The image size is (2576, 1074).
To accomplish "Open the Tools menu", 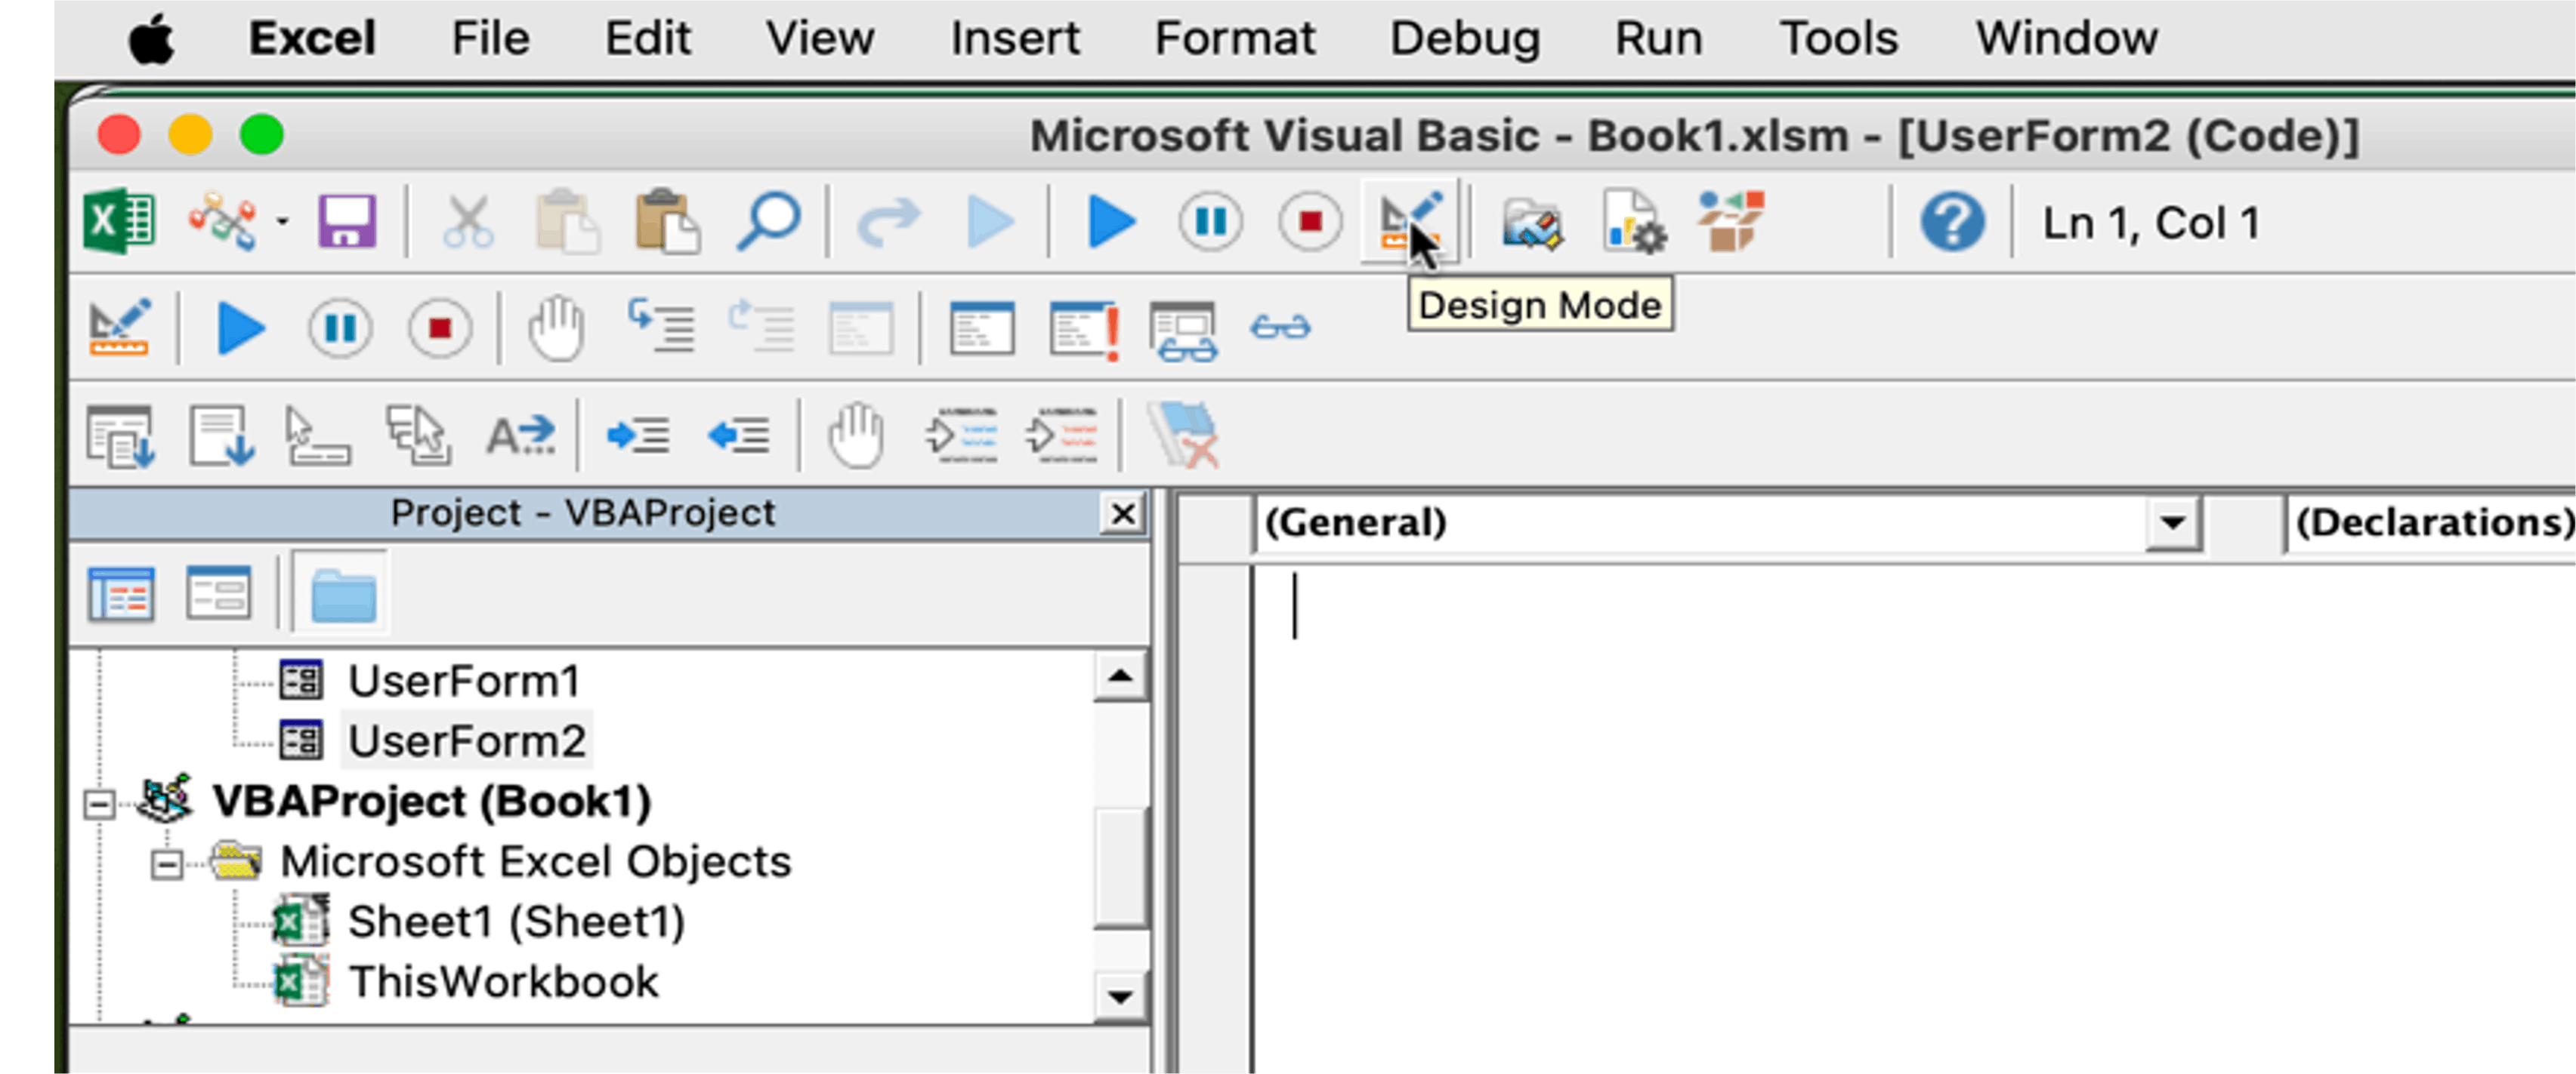I will (x=1838, y=38).
